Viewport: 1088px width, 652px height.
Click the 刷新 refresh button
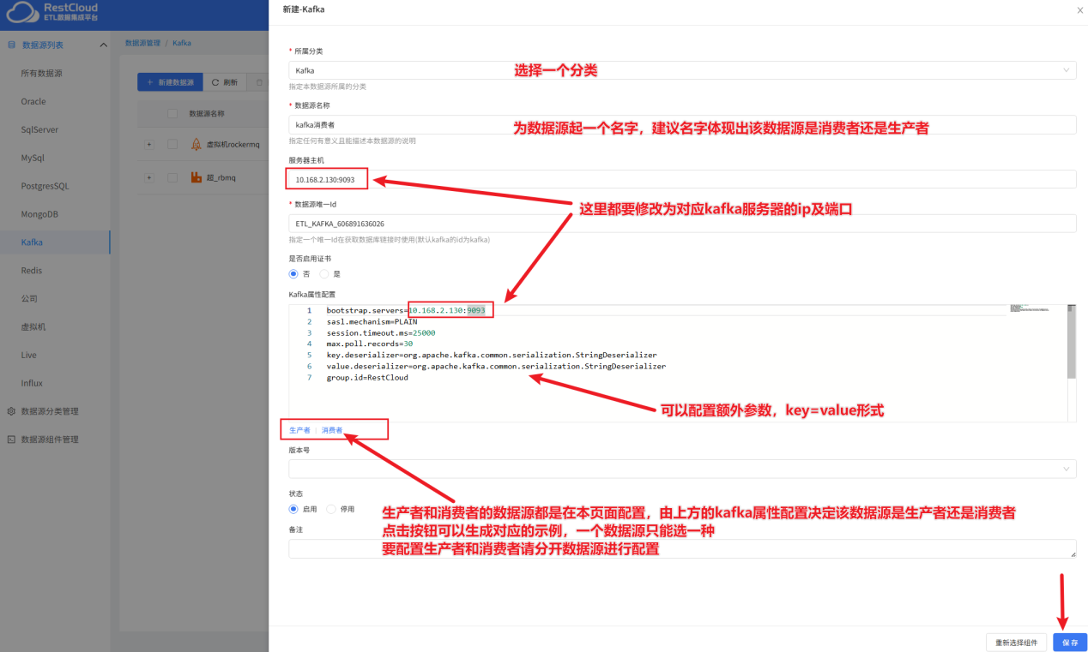(225, 82)
